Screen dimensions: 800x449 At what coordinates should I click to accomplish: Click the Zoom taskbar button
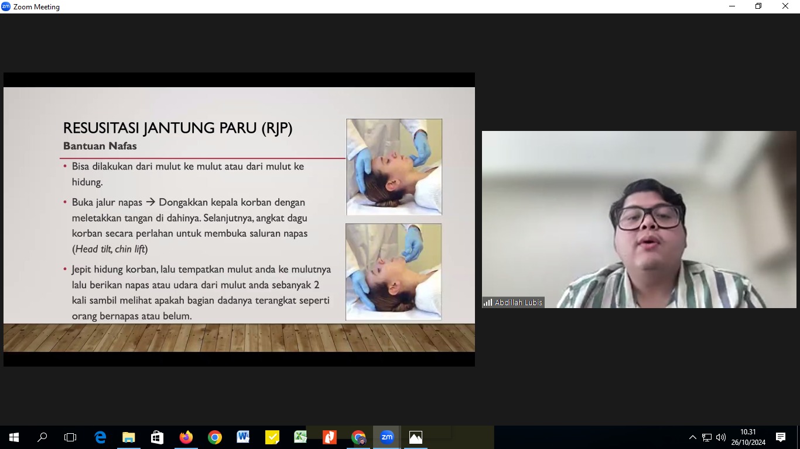(x=387, y=437)
